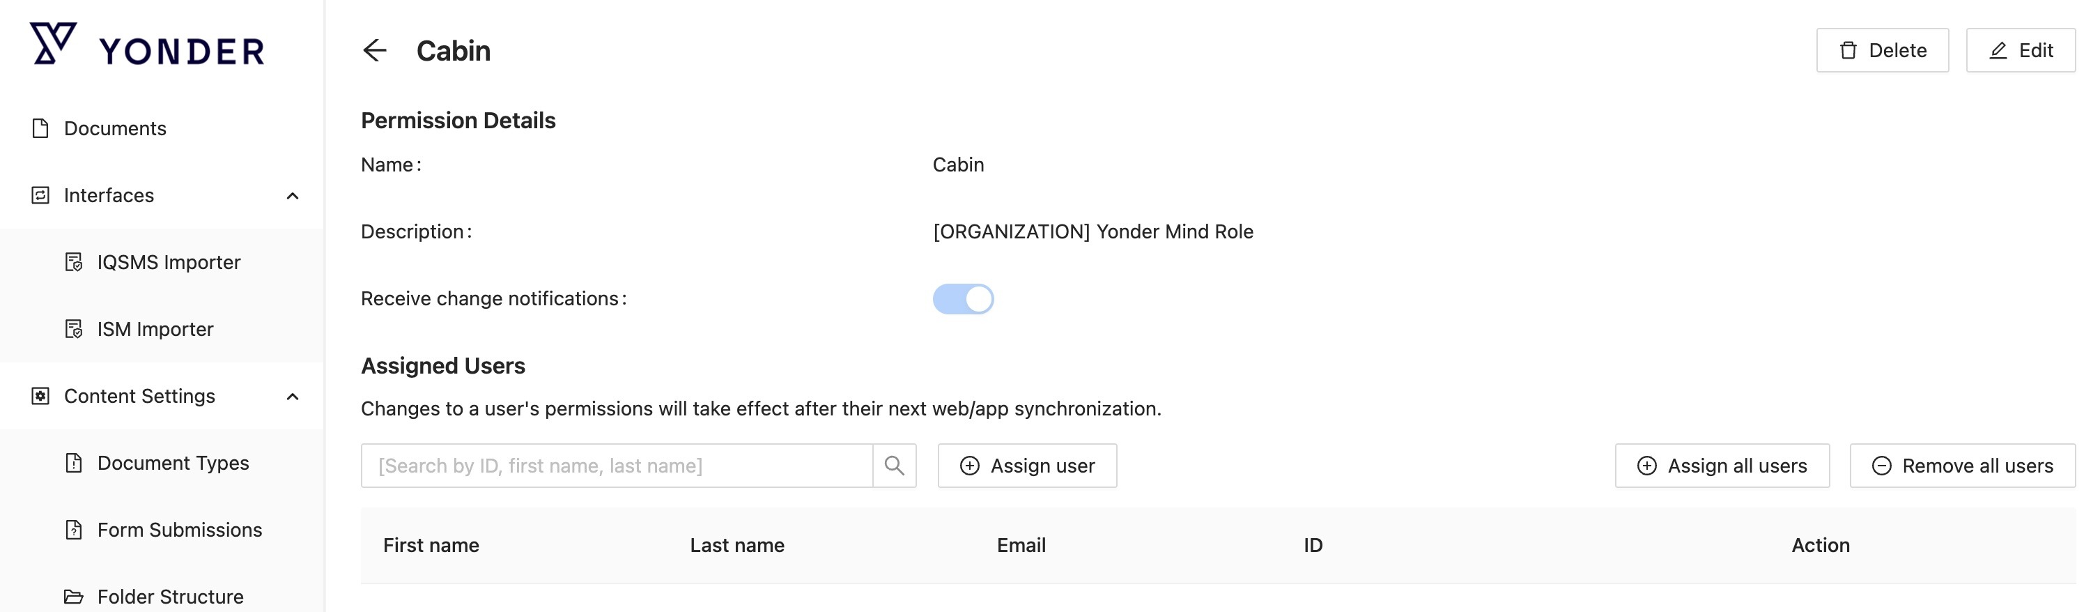Click Remove all users
The height and width of the screenshot is (612, 2100).
click(x=1962, y=466)
